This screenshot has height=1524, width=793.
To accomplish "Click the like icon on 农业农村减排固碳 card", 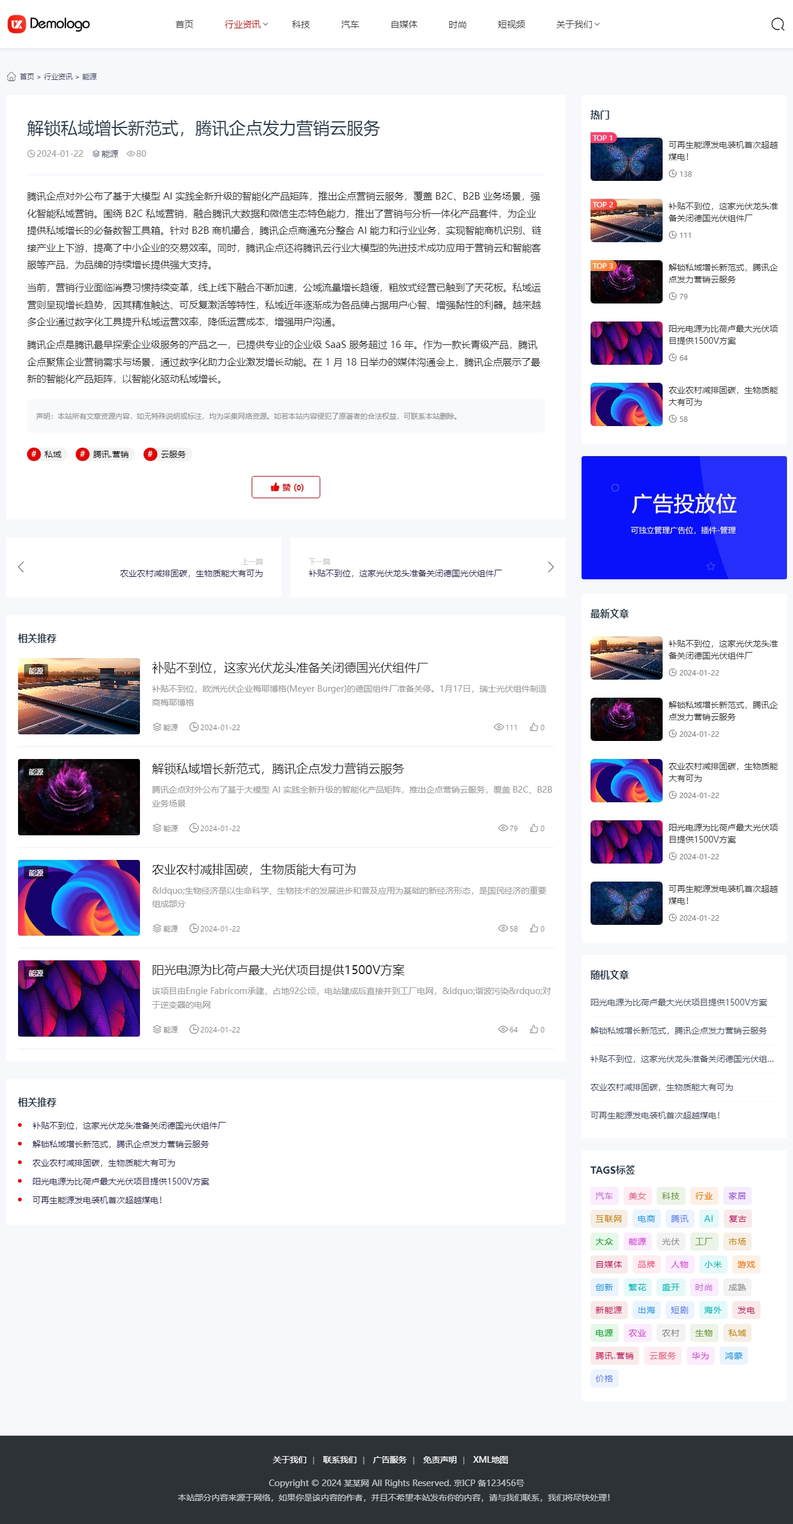I will [533, 928].
